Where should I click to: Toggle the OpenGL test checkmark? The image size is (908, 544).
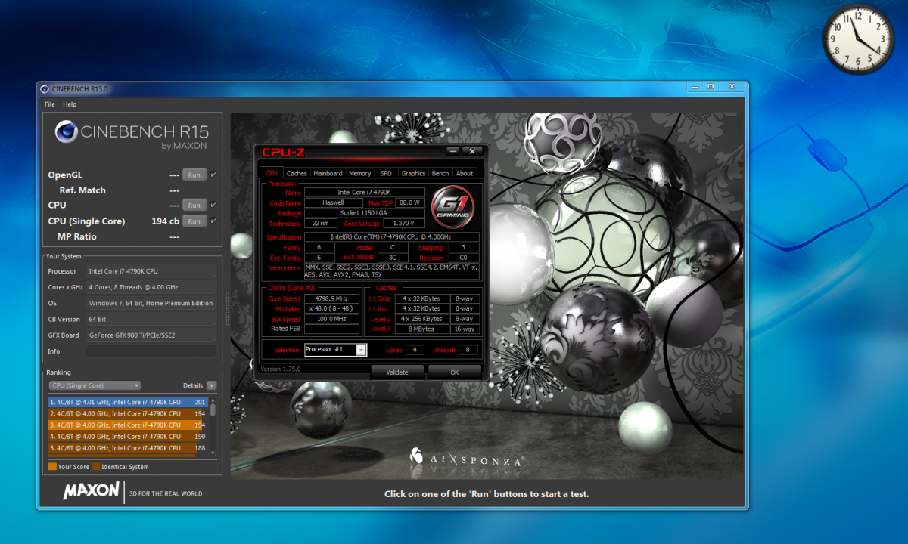pyautogui.click(x=213, y=175)
